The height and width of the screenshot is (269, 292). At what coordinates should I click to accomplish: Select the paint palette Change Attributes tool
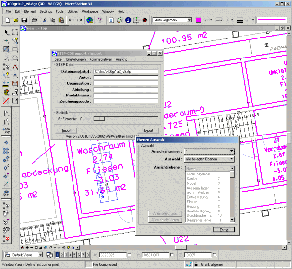click(x=6, y=92)
